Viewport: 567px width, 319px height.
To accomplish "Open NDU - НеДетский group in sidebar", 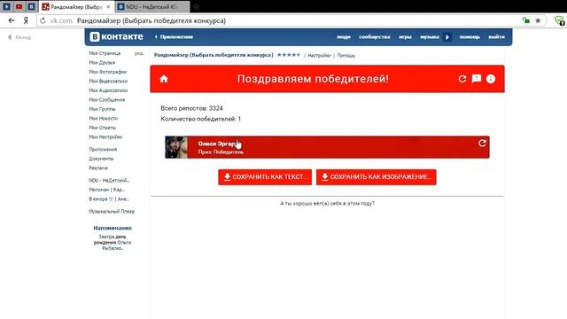I will (109, 181).
